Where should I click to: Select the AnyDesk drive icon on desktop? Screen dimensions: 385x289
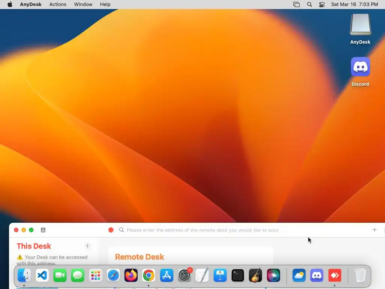360,24
